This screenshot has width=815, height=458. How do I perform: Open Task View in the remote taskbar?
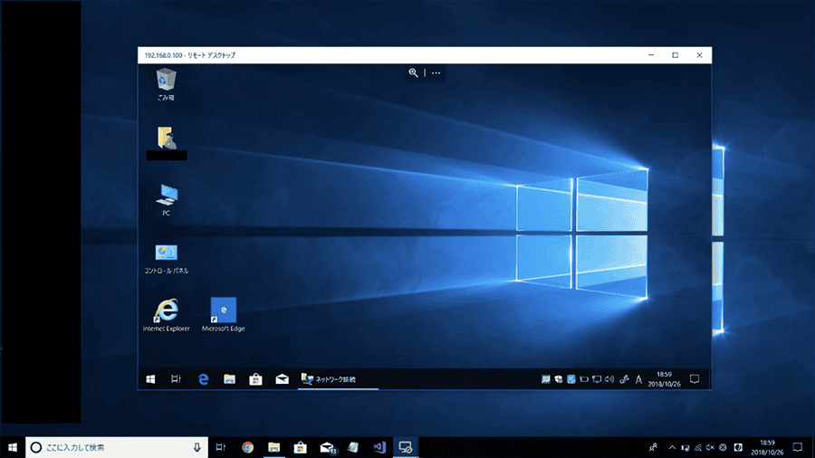177,379
